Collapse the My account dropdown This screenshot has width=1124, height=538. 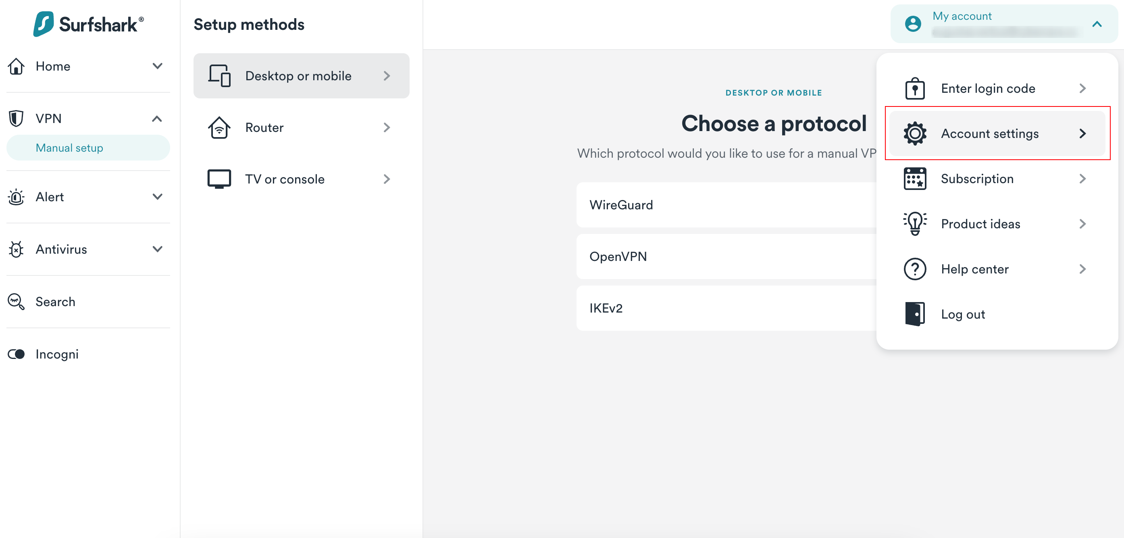[x=1097, y=24]
